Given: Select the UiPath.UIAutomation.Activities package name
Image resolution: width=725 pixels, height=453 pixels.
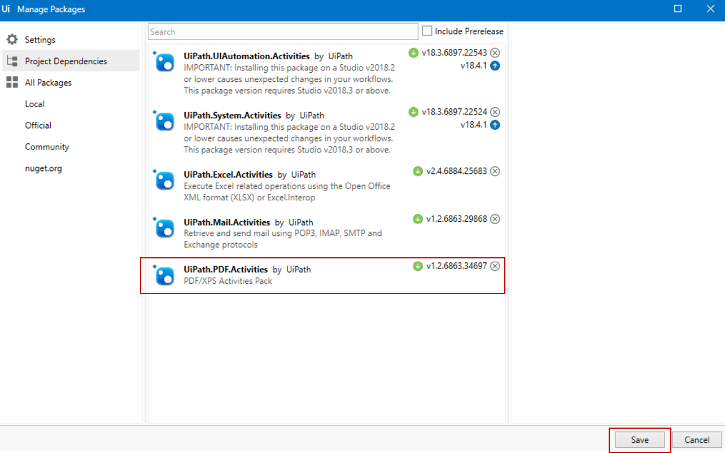Looking at the screenshot, I should point(247,56).
